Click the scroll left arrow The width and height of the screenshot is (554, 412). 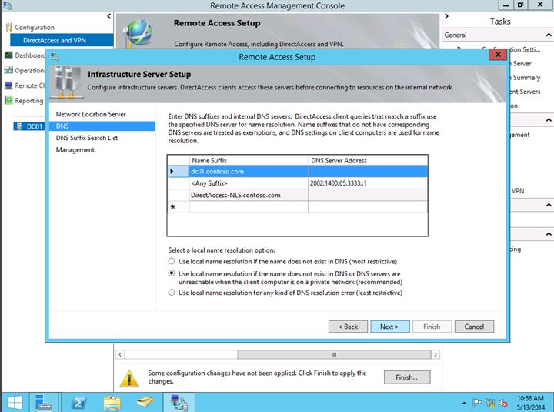coord(120,354)
